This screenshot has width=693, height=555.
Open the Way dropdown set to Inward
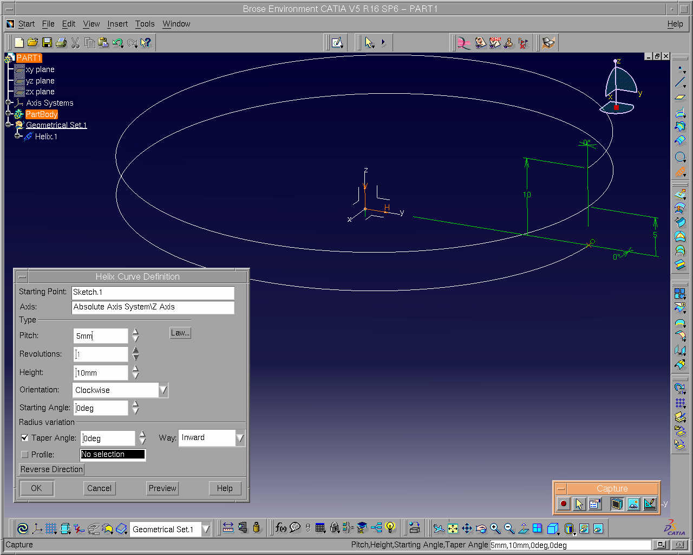[x=240, y=438]
